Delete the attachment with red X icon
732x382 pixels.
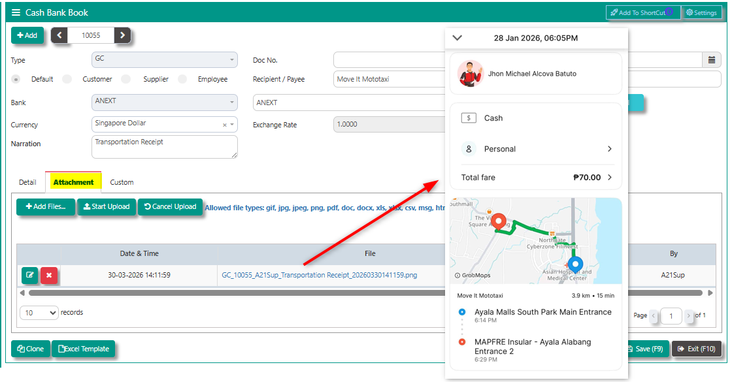pos(49,275)
